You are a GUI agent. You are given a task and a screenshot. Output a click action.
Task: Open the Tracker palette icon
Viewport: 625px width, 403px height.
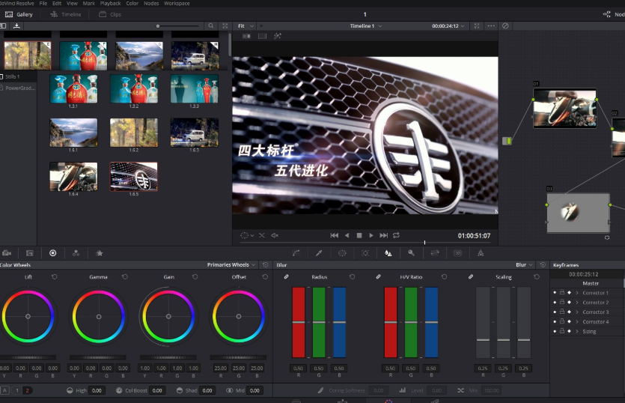point(365,253)
